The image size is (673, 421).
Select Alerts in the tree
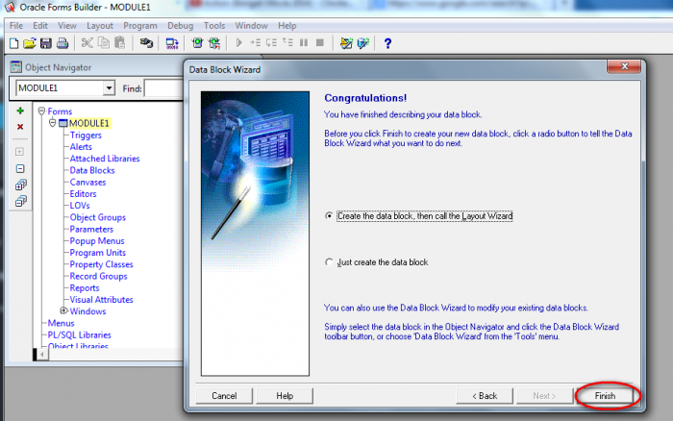[x=81, y=147]
